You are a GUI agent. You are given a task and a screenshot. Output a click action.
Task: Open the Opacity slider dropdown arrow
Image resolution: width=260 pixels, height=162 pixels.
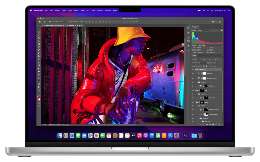[217, 63]
